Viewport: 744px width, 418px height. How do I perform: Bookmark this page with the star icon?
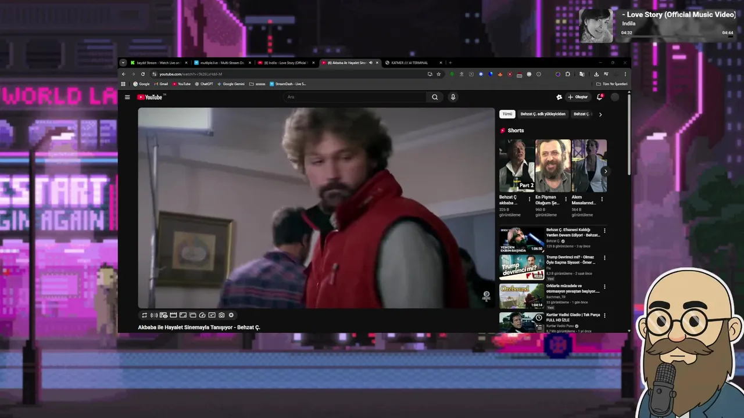[x=439, y=74]
